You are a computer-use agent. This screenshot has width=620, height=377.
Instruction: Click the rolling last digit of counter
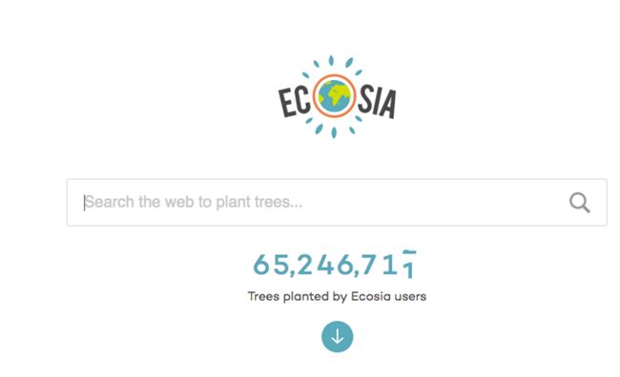point(409,265)
